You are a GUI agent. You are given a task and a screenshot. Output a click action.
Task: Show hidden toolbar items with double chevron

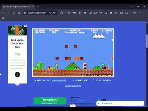139,13
